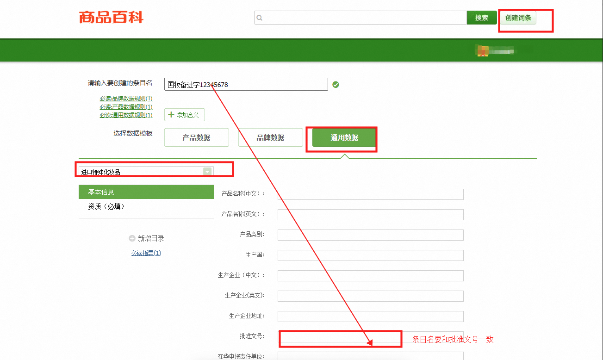
Task: Click the green checkmark validation icon
Action: [336, 85]
